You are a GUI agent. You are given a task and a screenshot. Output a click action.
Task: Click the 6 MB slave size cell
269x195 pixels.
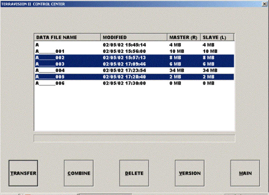[x=208, y=64]
